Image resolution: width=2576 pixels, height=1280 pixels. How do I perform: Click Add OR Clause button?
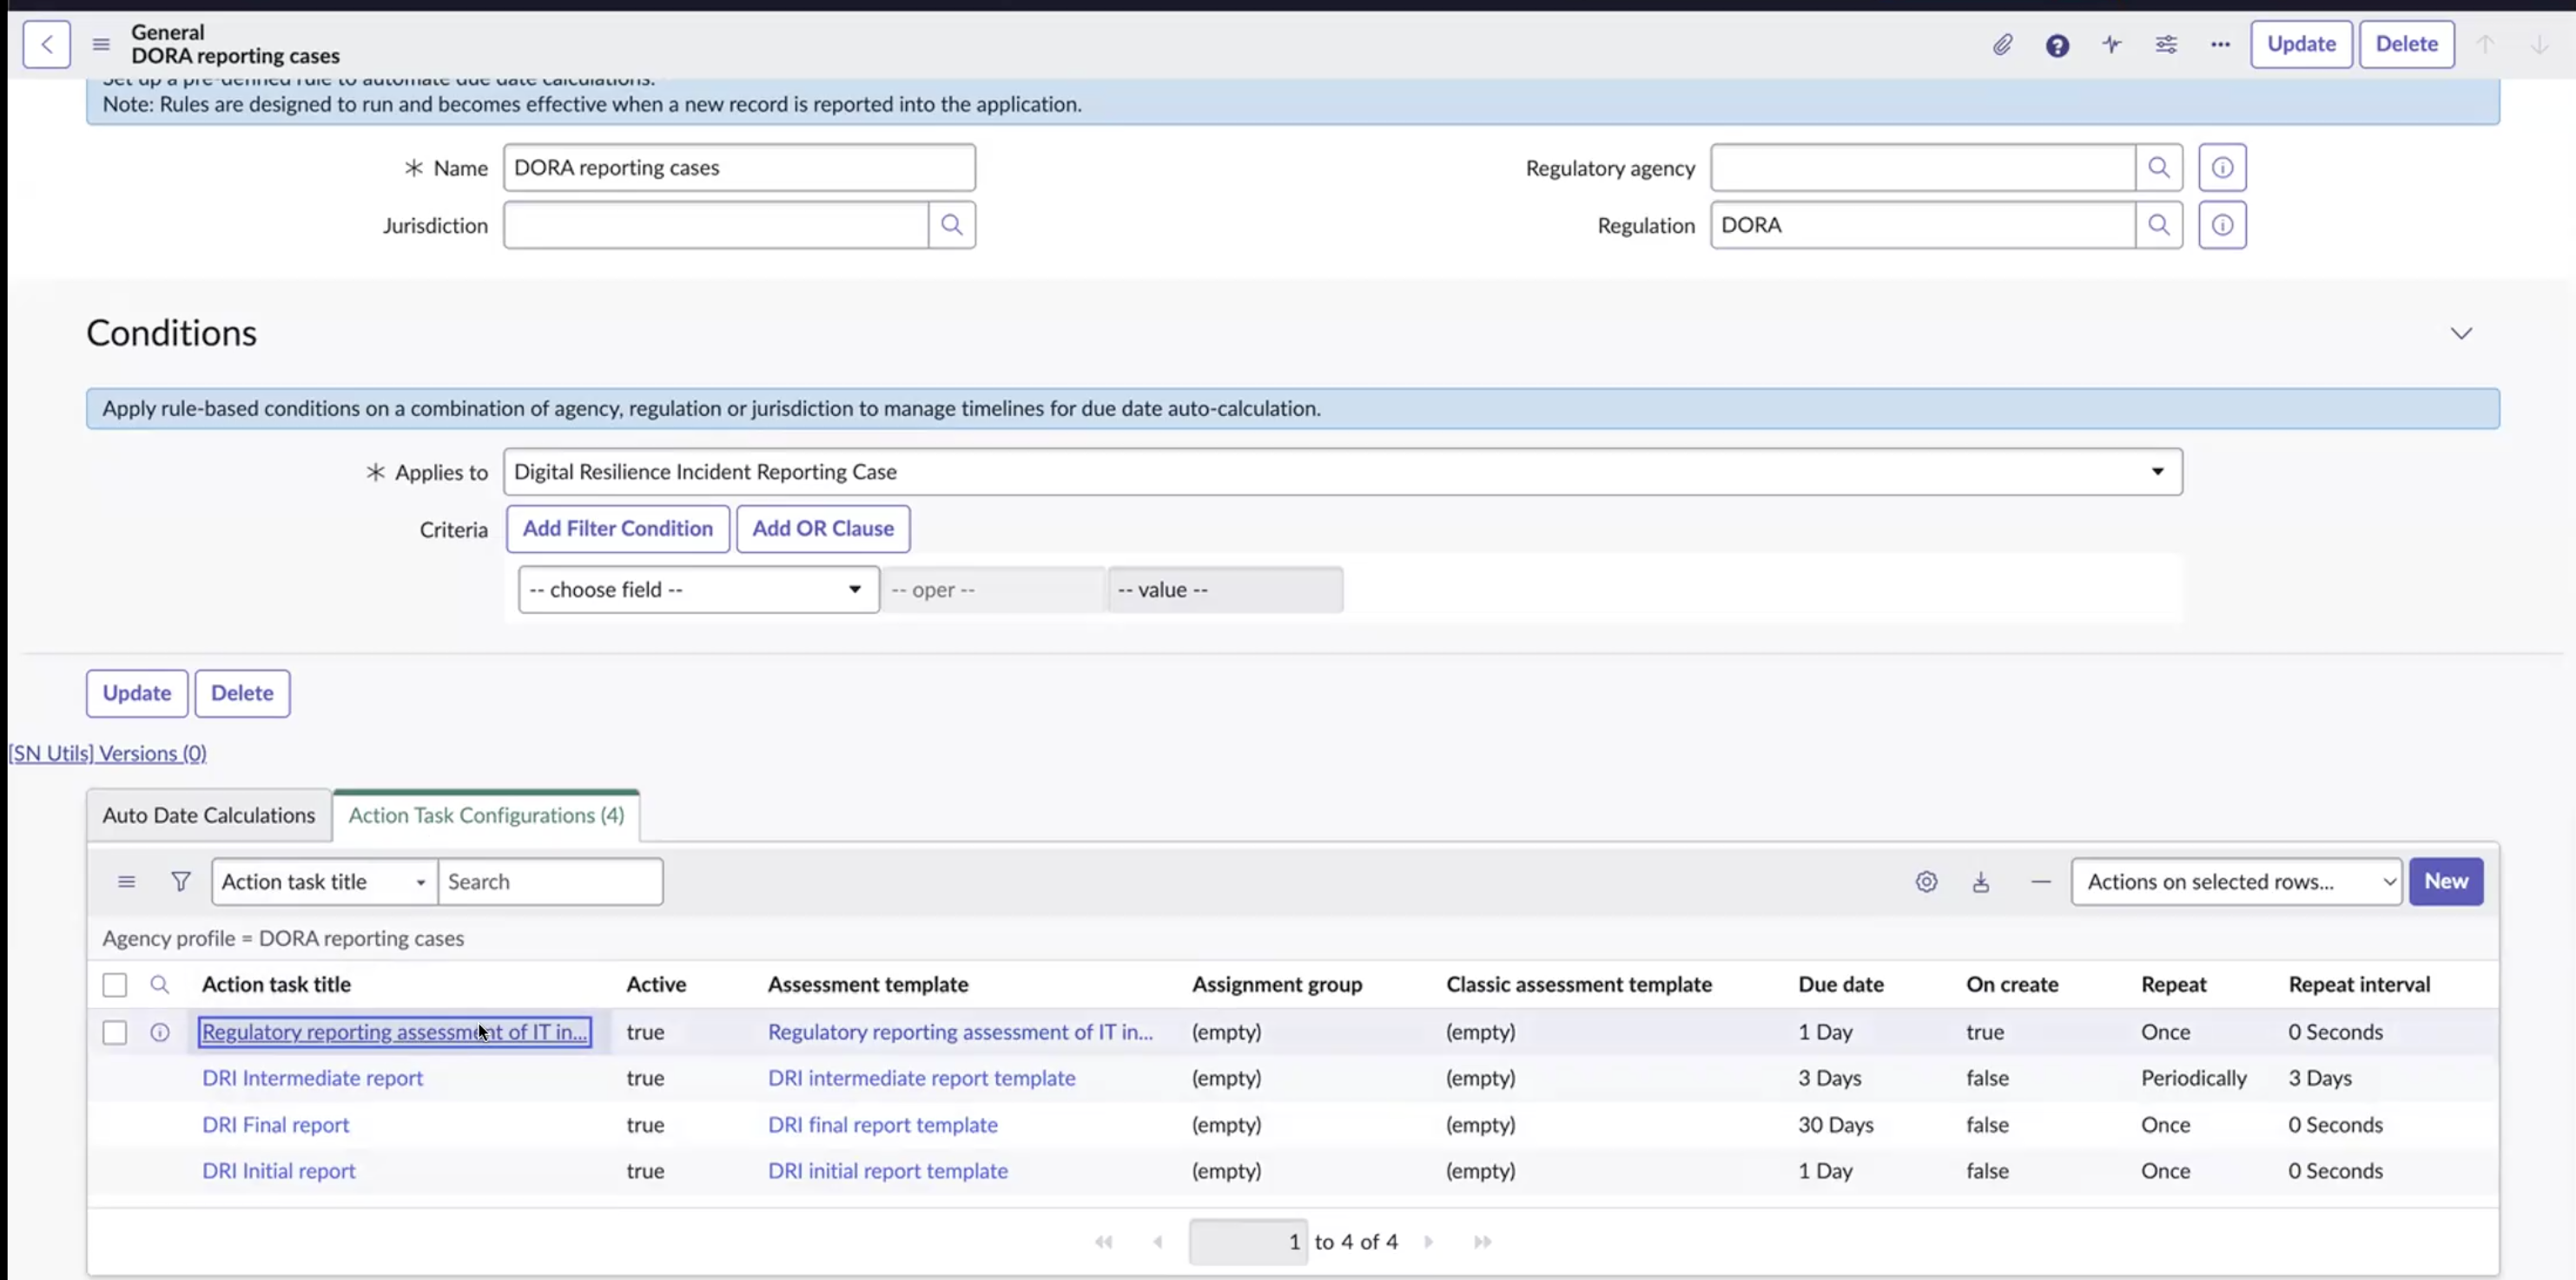(x=822, y=528)
